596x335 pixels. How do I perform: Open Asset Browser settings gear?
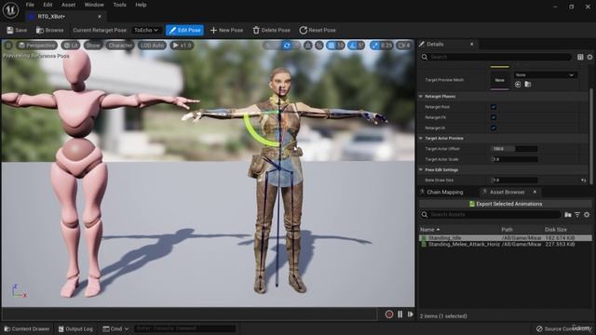tap(587, 215)
